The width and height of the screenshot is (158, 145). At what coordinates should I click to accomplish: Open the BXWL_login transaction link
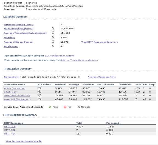tap(11, 92)
